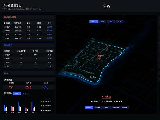Click the red 121 handled count
This screenshot has height=120, width=160.
[11, 87]
